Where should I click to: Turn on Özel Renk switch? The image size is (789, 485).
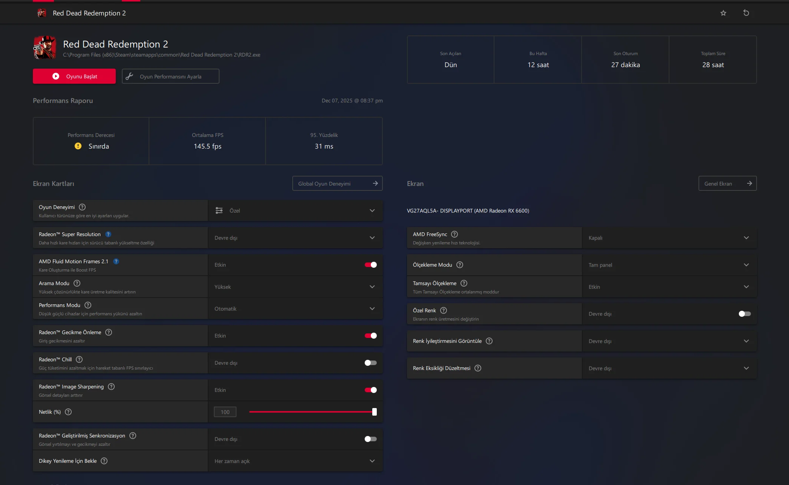[744, 314]
